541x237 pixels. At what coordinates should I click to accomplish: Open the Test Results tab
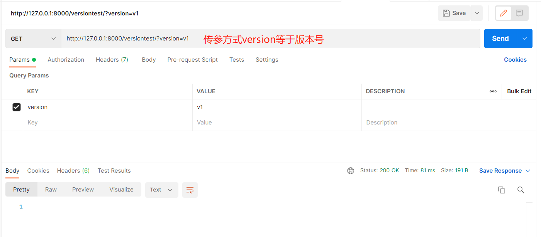coord(114,171)
